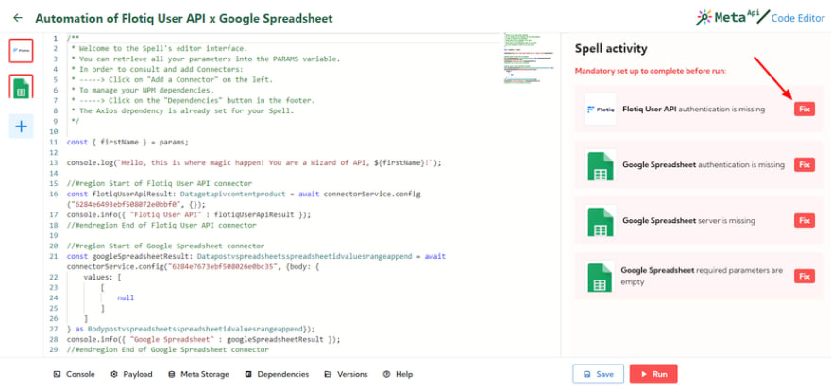Click the Sheets icon in the server-missing card
The image size is (831, 390).
click(601, 221)
